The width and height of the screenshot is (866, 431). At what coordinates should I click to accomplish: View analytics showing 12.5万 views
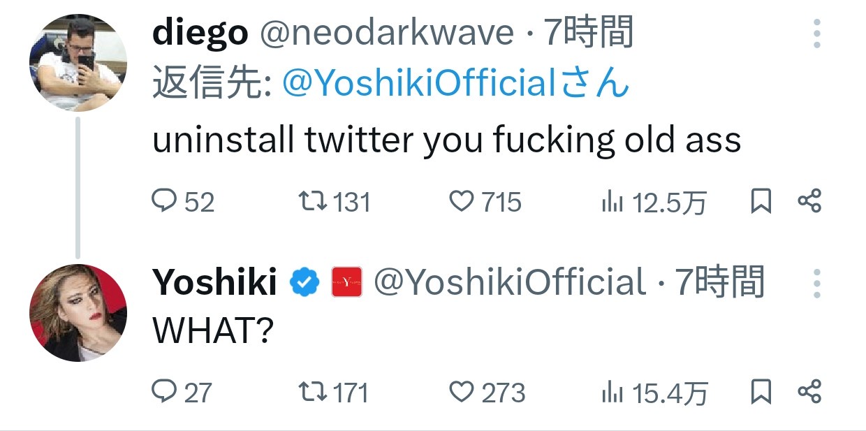pyautogui.click(x=612, y=203)
